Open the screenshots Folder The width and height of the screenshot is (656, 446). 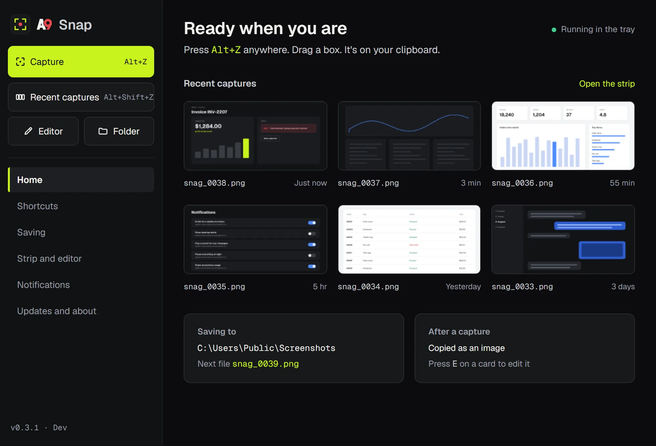click(119, 131)
